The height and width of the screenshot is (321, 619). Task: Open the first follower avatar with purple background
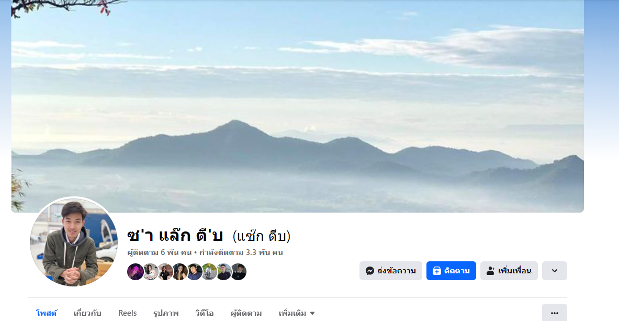coord(135,272)
